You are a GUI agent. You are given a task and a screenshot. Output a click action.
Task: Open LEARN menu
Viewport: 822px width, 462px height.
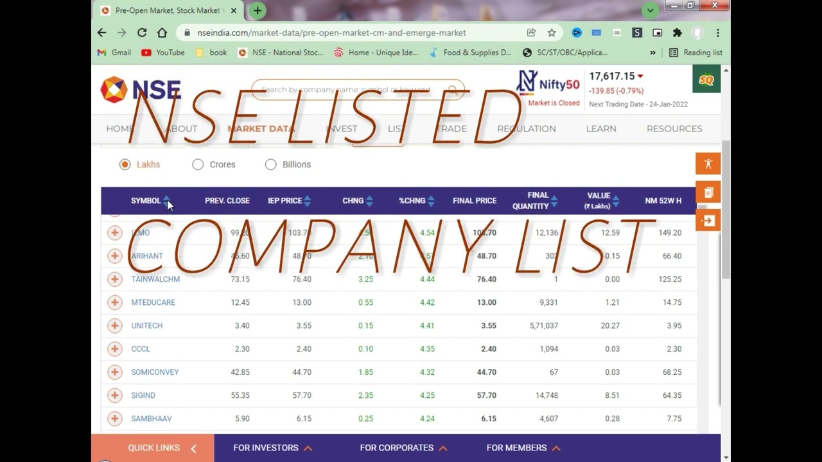pos(601,128)
